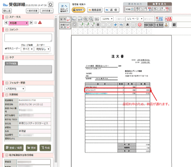Click the refresh icon beside 受信詳細 title
The height and width of the screenshot is (167, 191).
[51, 4]
